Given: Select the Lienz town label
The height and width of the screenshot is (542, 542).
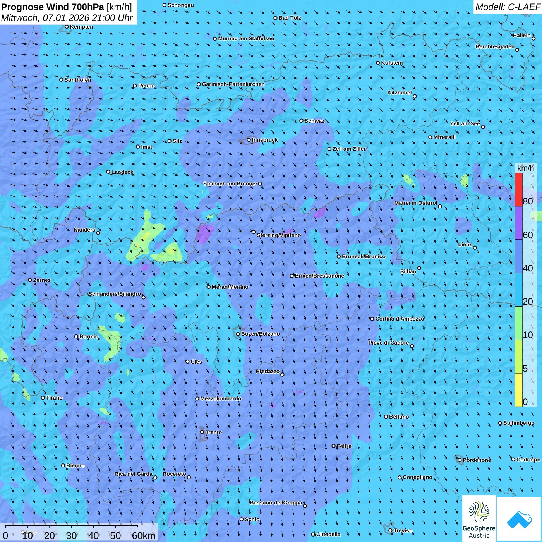Looking at the screenshot, I should (465, 244).
